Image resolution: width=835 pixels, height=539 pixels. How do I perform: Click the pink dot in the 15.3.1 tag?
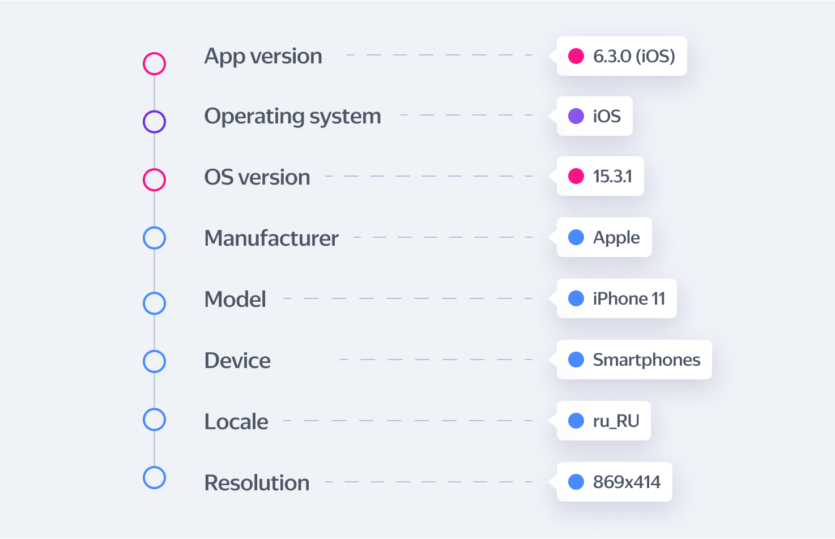pyautogui.click(x=576, y=176)
